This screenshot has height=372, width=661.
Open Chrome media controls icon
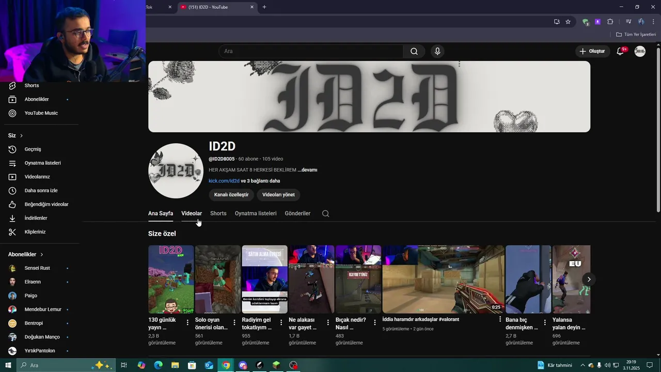point(628,22)
